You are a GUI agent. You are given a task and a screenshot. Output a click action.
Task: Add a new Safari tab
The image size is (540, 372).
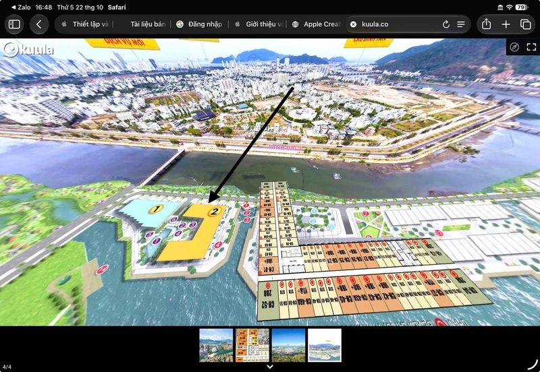[506, 24]
